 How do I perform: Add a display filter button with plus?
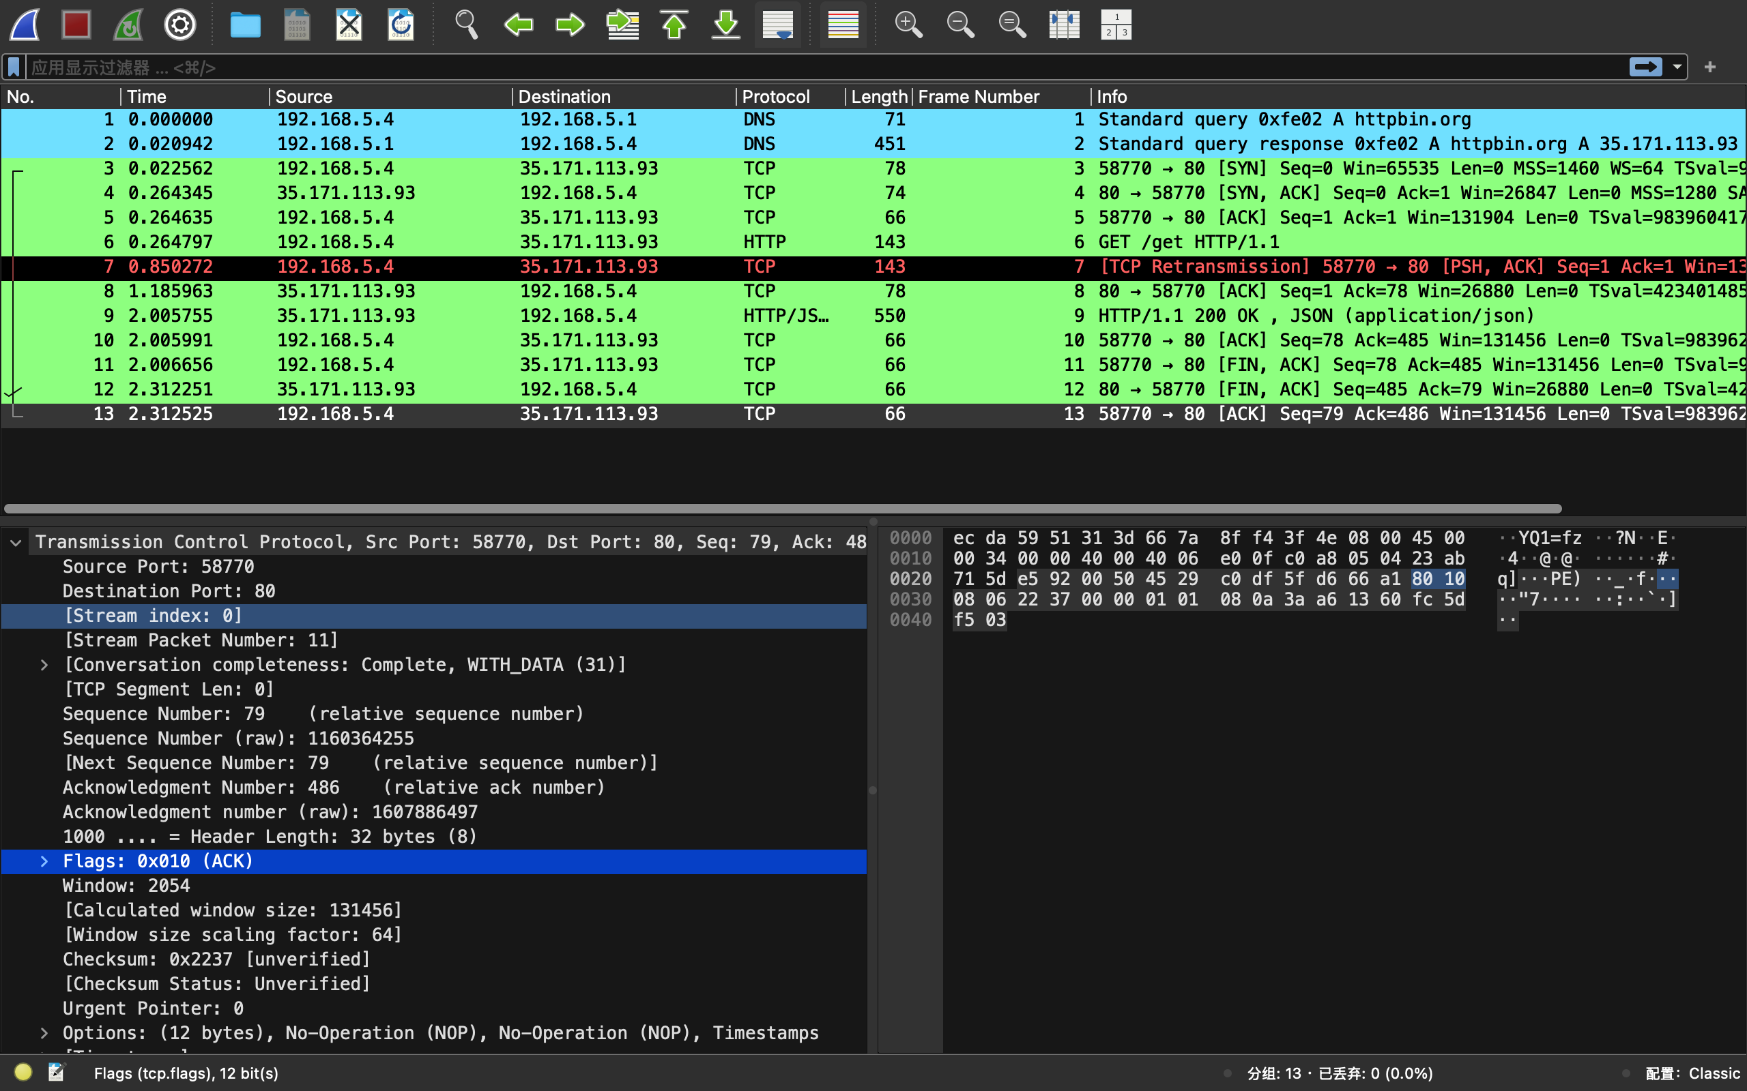[1709, 67]
